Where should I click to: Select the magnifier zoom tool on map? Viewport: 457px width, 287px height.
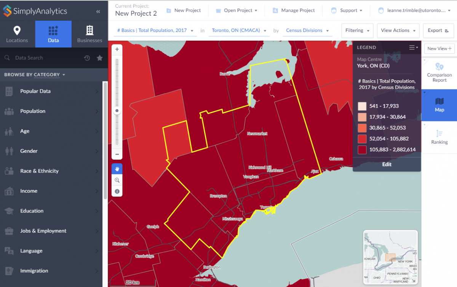point(117,180)
